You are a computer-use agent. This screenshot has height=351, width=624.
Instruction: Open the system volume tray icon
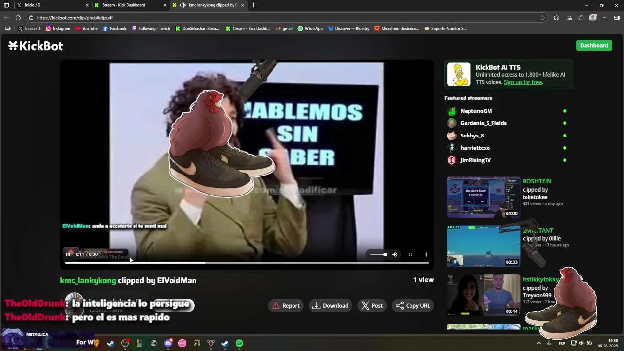(x=581, y=343)
